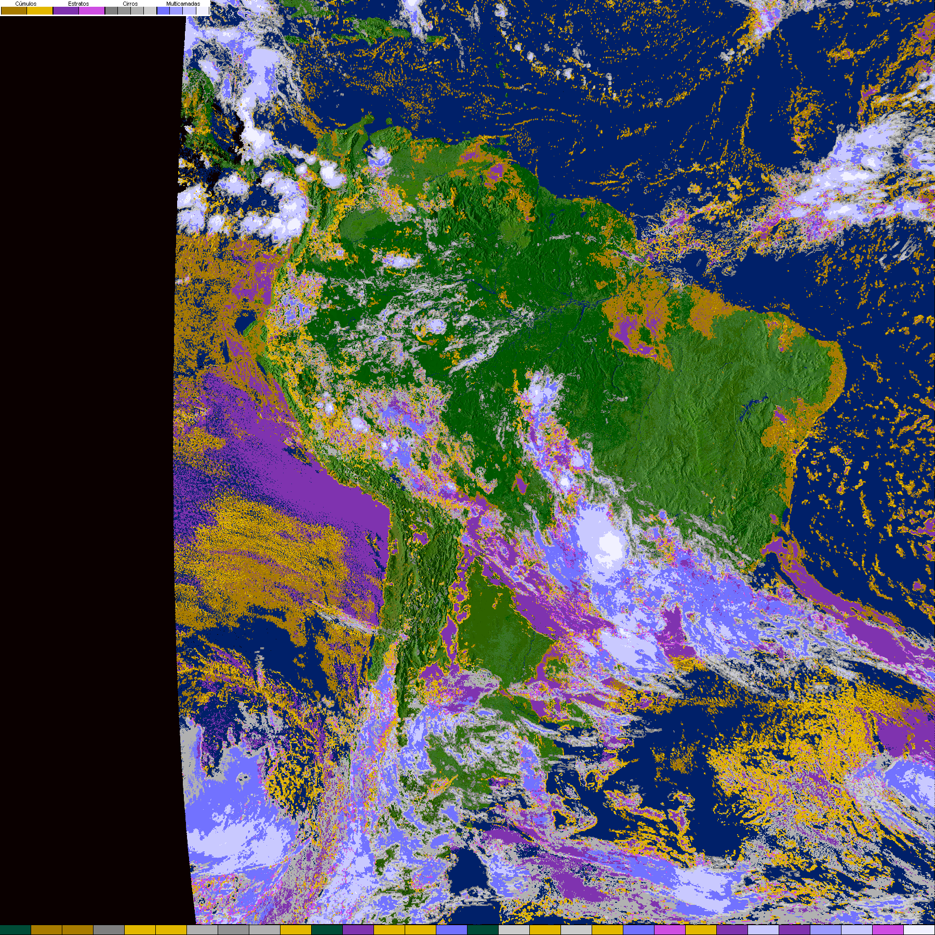935x935 pixels.
Task: Click the 'Estratos' legend label
Action: point(78,4)
